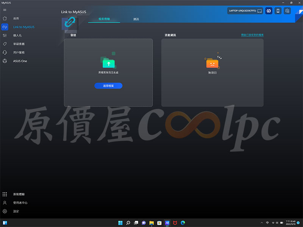The image size is (303, 227).
Task: Open the 華碩推薦 tag icon in sidebar
Action: point(5,44)
